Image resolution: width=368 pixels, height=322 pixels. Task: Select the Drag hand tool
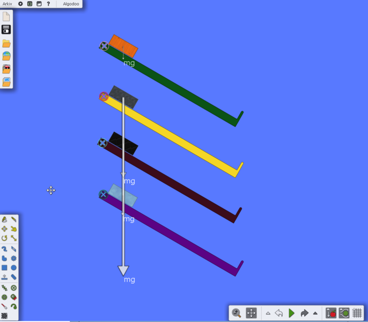pyautogui.click(x=13, y=229)
